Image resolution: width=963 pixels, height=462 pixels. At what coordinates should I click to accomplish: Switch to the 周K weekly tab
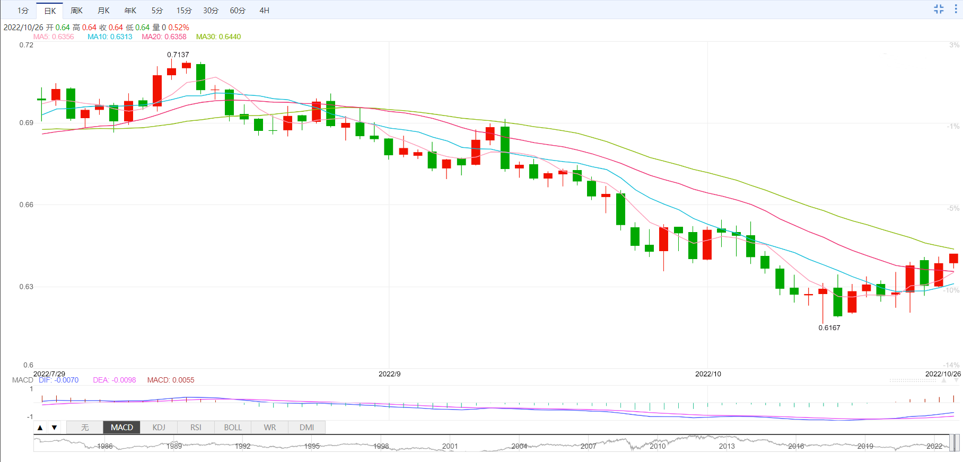(76, 11)
